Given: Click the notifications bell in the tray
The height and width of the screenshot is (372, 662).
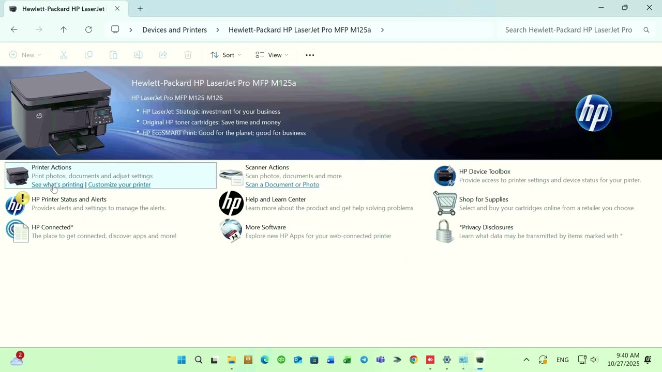Looking at the screenshot, I should tap(648, 360).
